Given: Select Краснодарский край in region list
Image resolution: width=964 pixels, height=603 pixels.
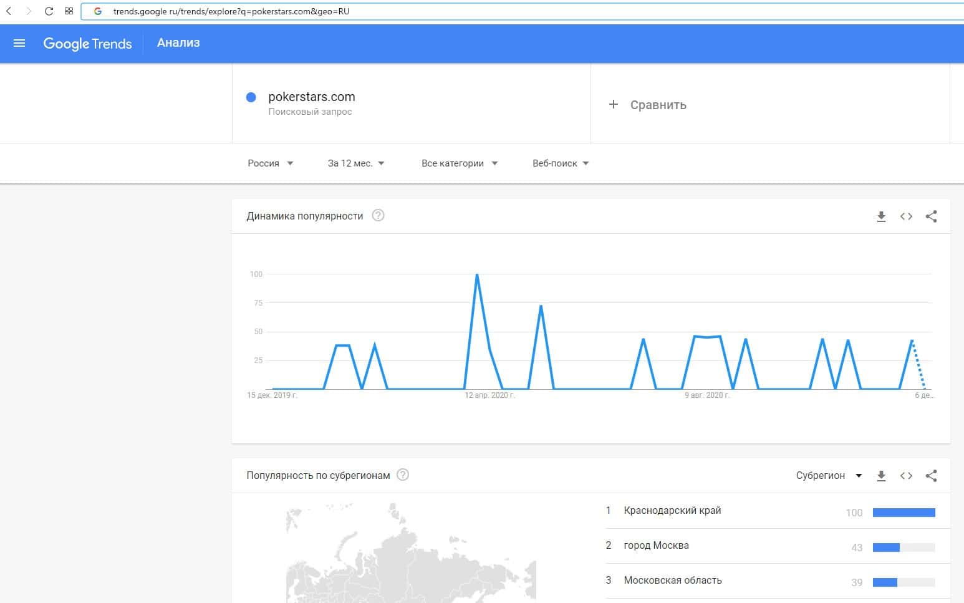Looking at the screenshot, I should [672, 511].
